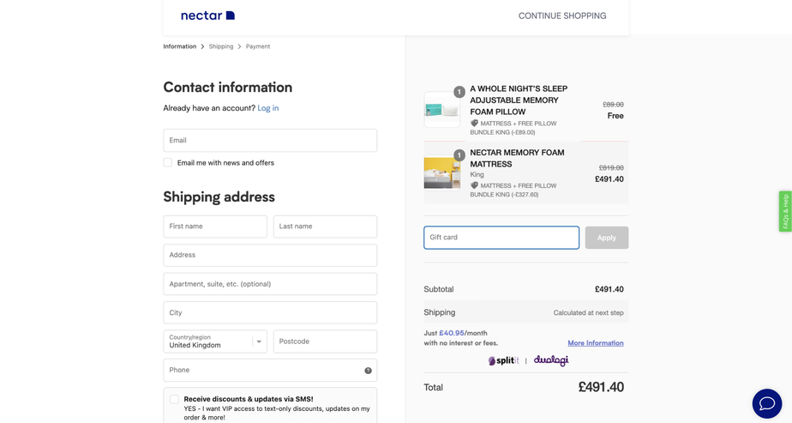792x423 pixels.
Task: Click the phone field help icon
Action: click(368, 371)
